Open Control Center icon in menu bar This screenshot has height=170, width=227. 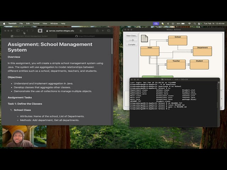(x=200, y=24)
